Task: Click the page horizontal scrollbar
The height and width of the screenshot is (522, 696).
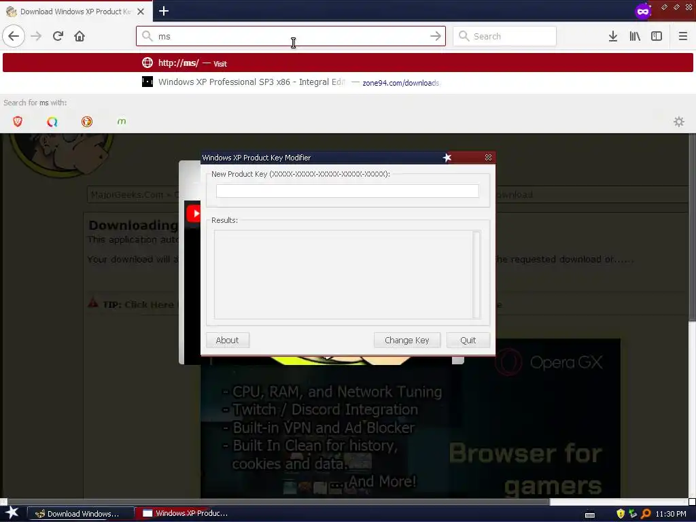Action: pos(278,502)
